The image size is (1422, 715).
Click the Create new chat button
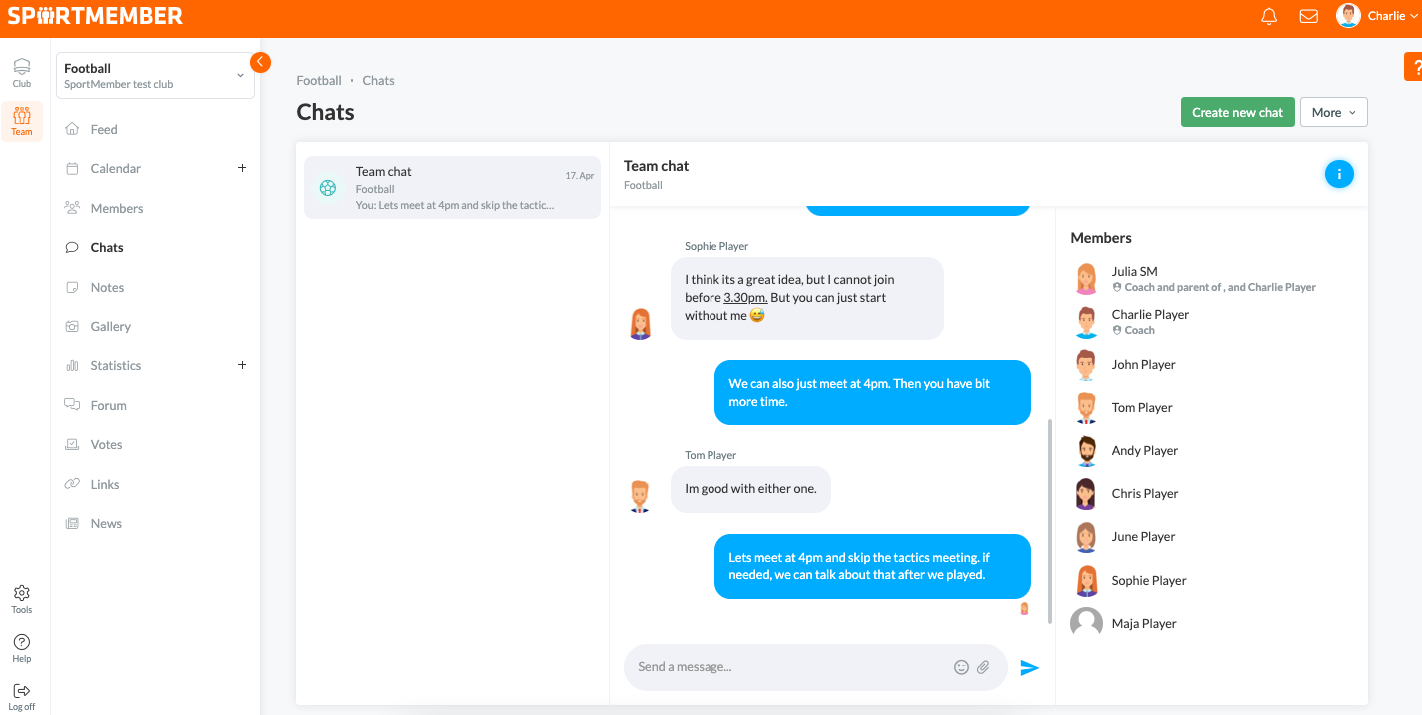[1237, 113]
